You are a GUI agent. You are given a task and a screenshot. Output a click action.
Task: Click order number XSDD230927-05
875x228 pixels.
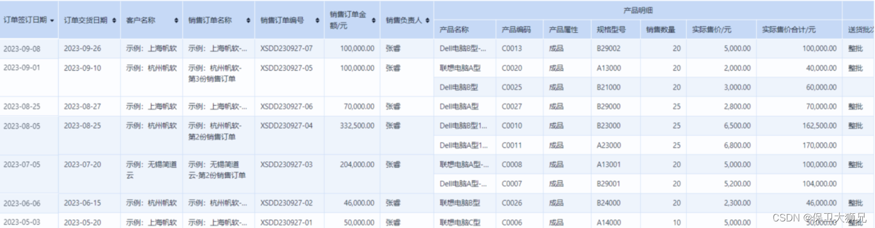[x=286, y=68]
